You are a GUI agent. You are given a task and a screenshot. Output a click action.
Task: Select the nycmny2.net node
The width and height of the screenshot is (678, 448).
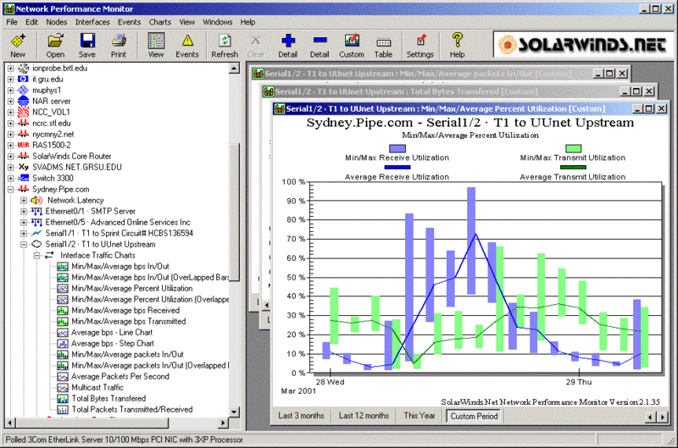(x=53, y=135)
